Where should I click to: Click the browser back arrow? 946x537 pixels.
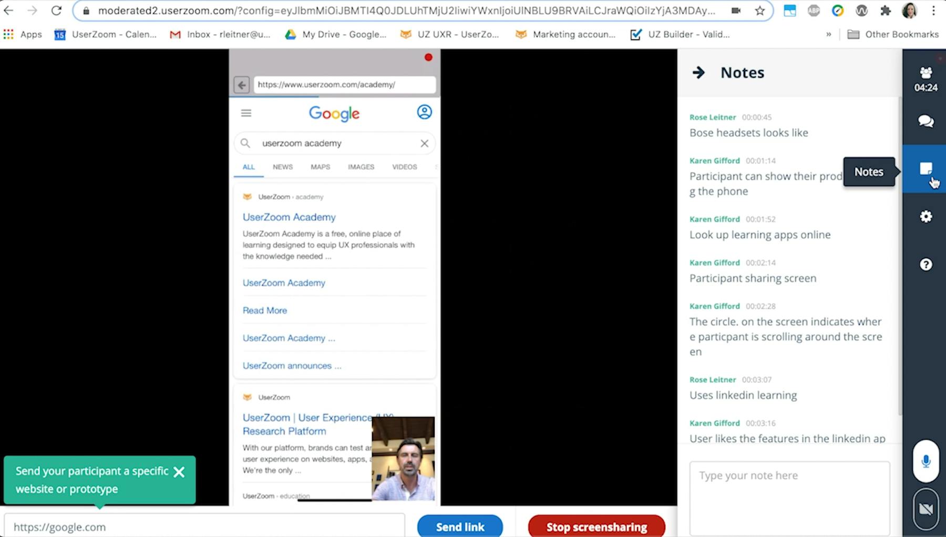[x=8, y=11]
